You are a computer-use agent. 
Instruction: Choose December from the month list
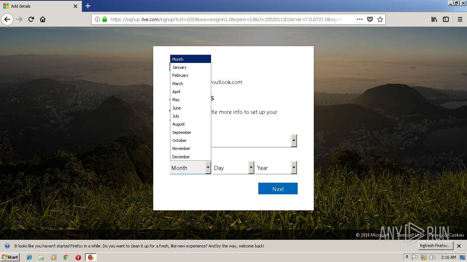(x=190, y=156)
